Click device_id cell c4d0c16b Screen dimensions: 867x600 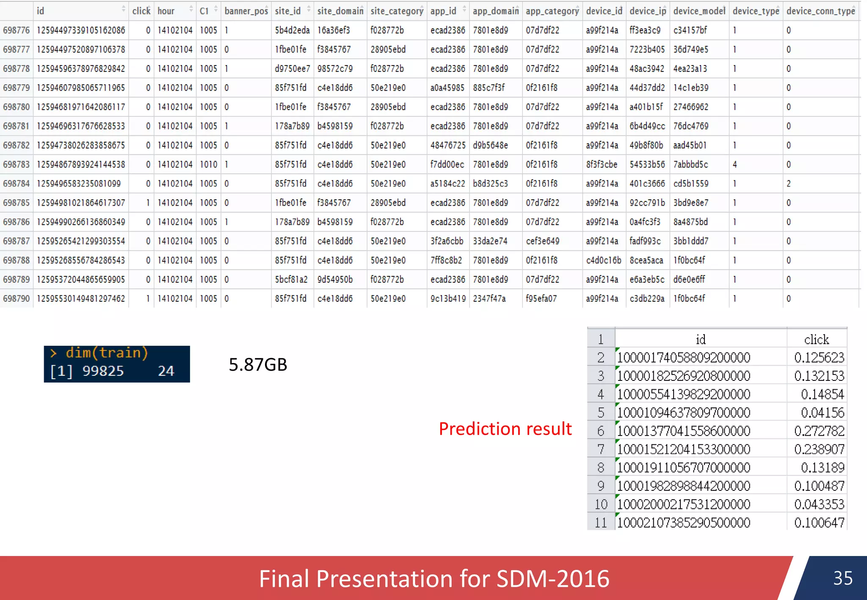coord(604,260)
